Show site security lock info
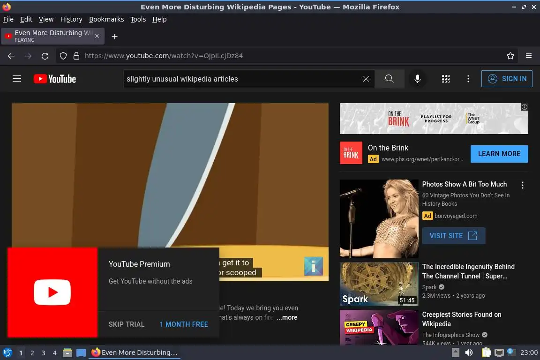 click(76, 56)
